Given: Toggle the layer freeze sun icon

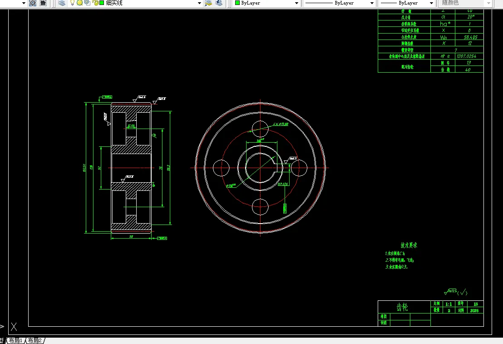Looking at the screenshot, I should [x=79, y=3].
